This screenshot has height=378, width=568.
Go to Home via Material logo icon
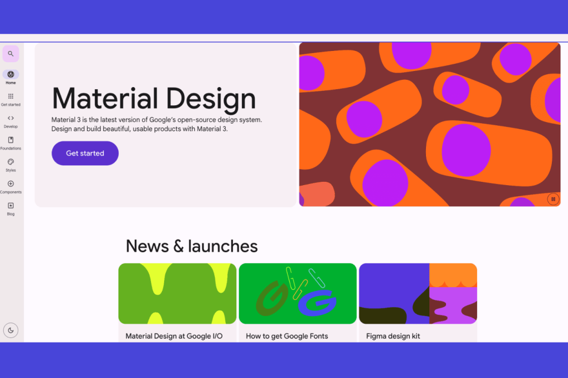point(11,74)
